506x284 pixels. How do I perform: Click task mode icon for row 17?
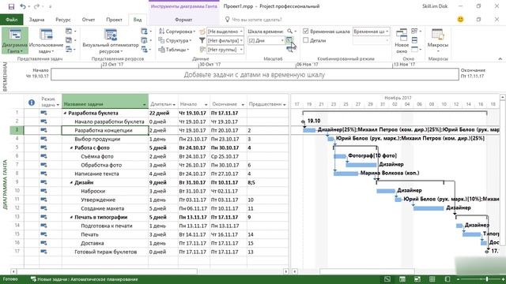pyautogui.click(x=43, y=252)
